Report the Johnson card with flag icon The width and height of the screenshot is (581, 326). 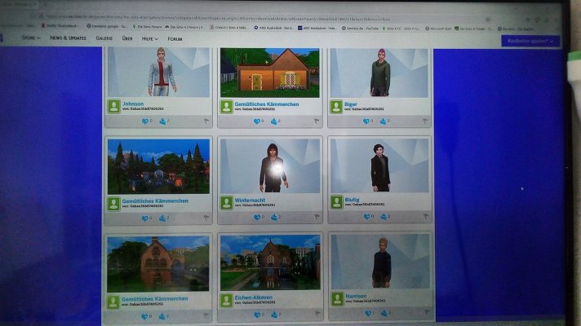[206, 121]
